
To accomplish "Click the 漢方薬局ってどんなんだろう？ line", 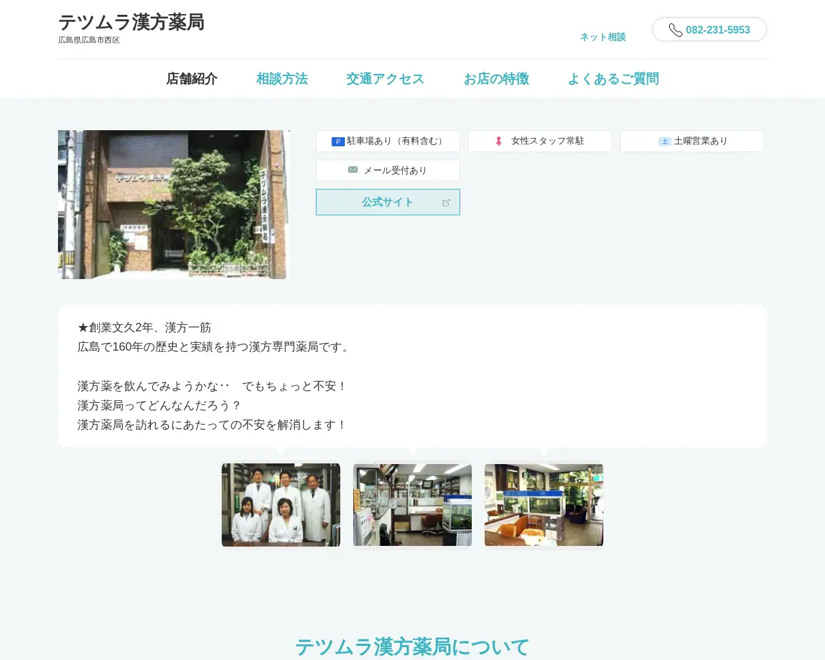I will [159, 405].
